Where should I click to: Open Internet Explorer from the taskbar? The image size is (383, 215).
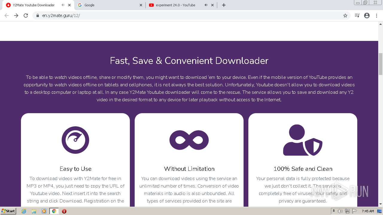[x=24, y=211]
